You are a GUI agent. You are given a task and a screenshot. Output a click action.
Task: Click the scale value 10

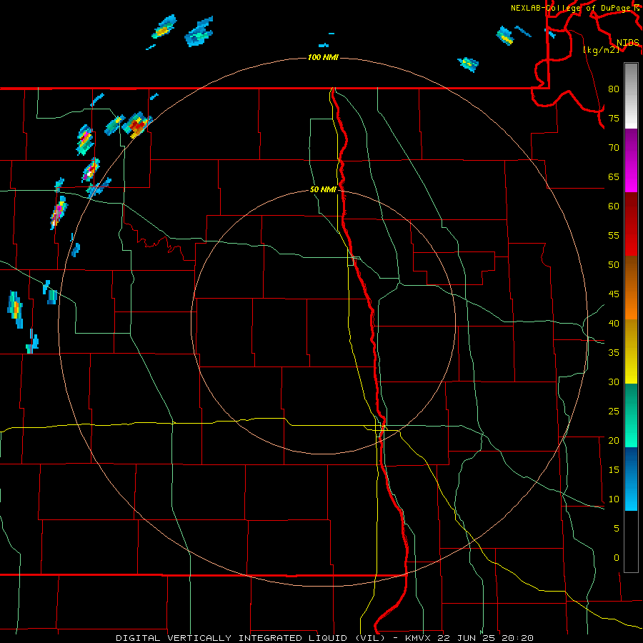click(614, 499)
